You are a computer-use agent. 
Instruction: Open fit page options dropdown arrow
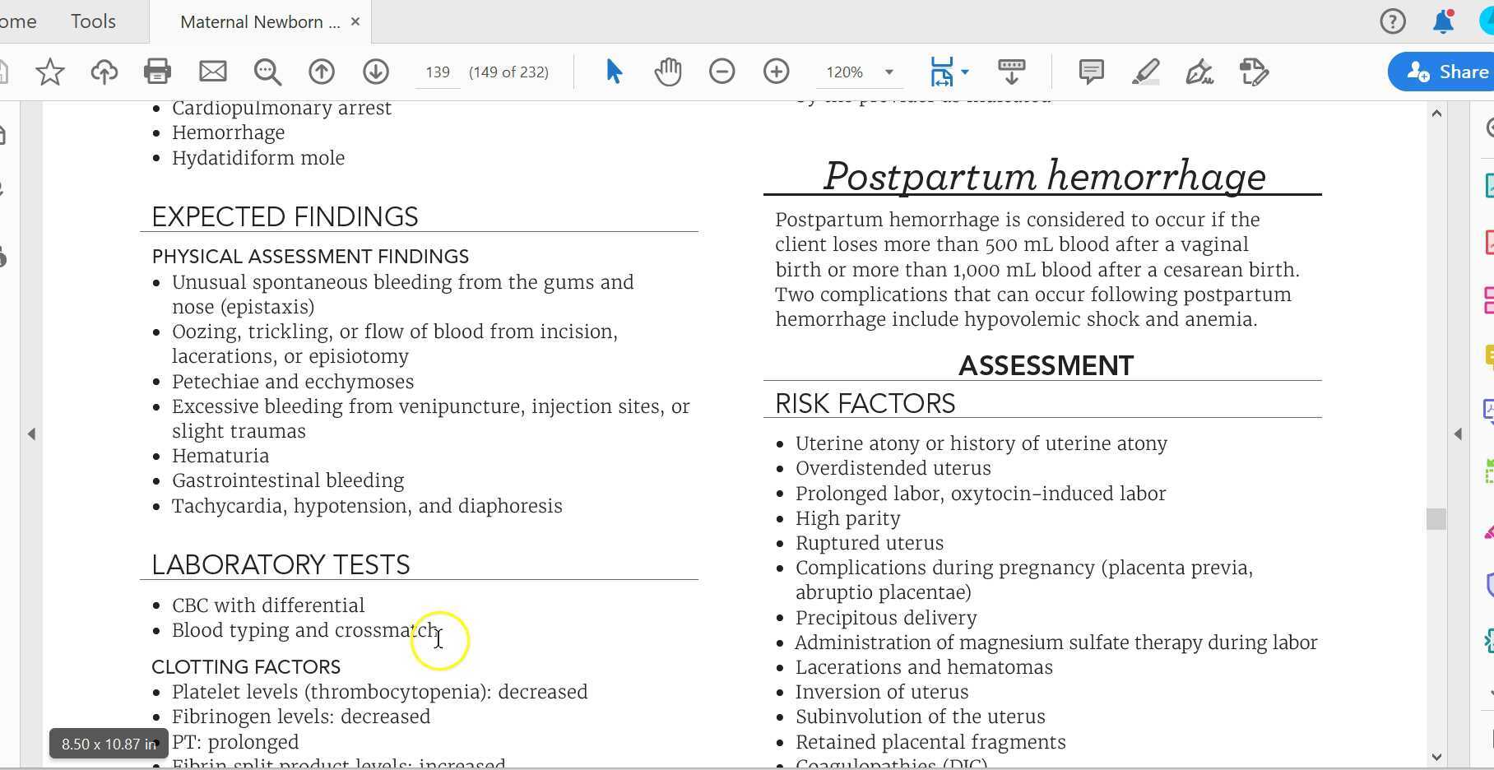click(x=965, y=72)
